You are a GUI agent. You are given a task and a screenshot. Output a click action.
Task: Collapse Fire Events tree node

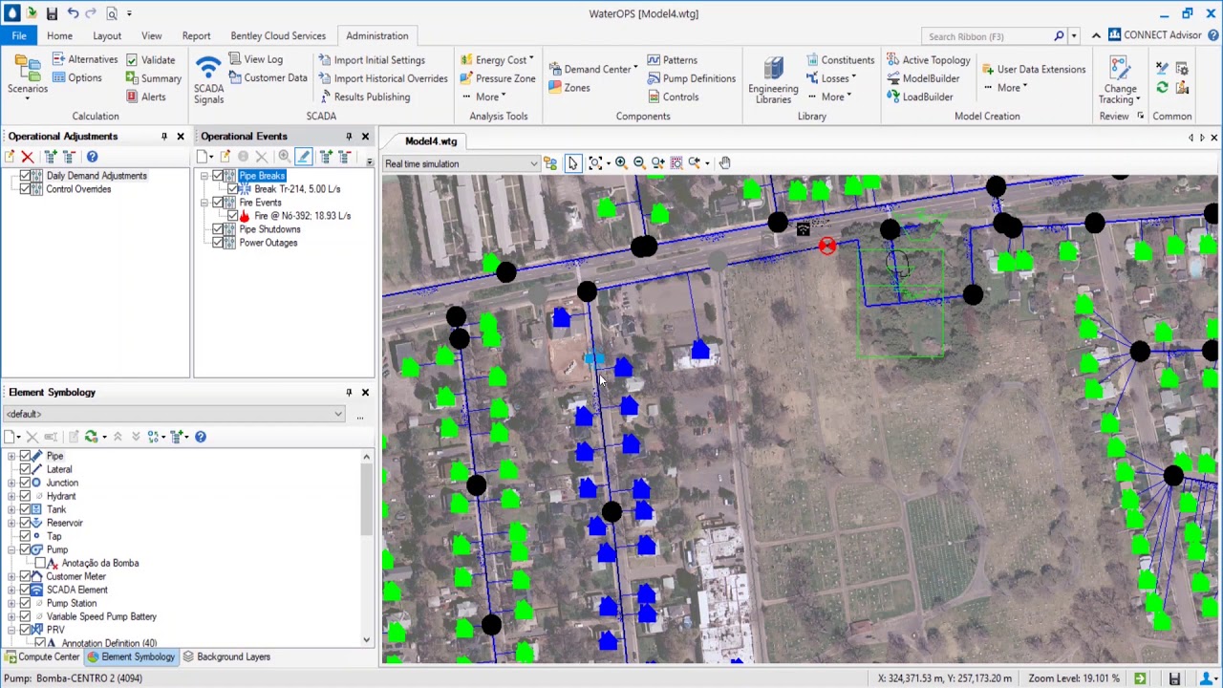pos(204,203)
